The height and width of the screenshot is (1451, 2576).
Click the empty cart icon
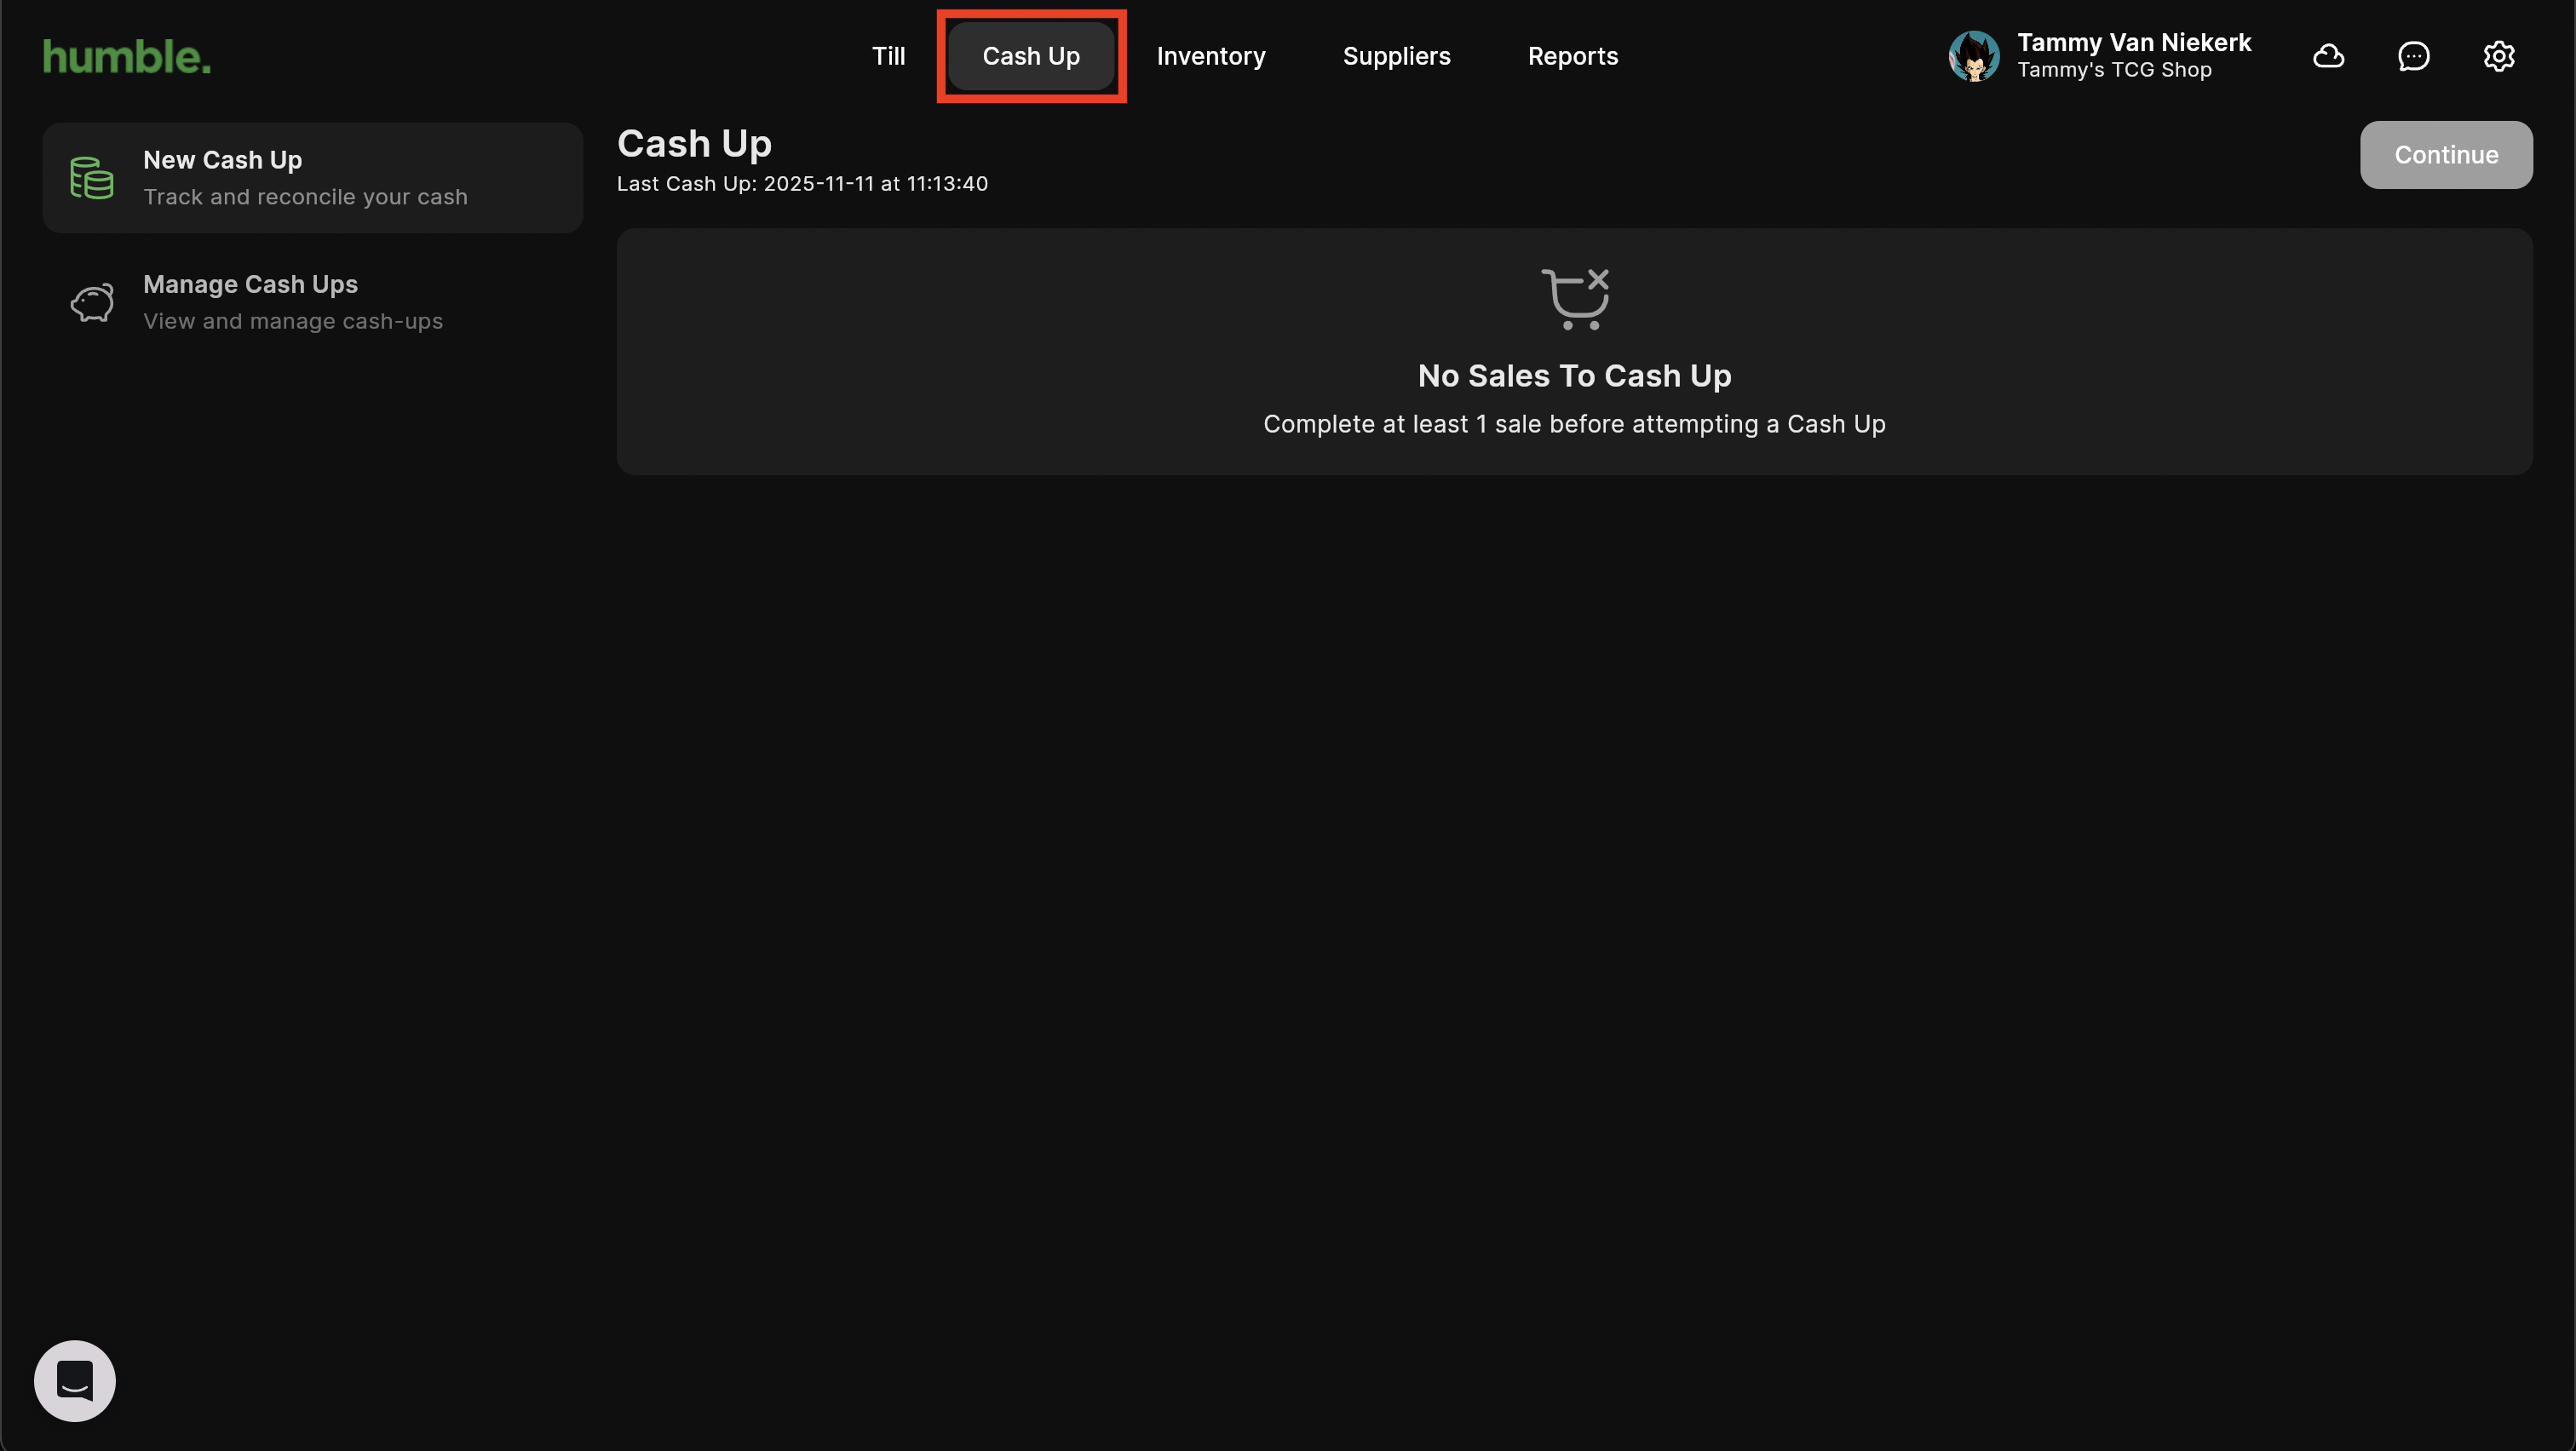[x=1574, y=299]
